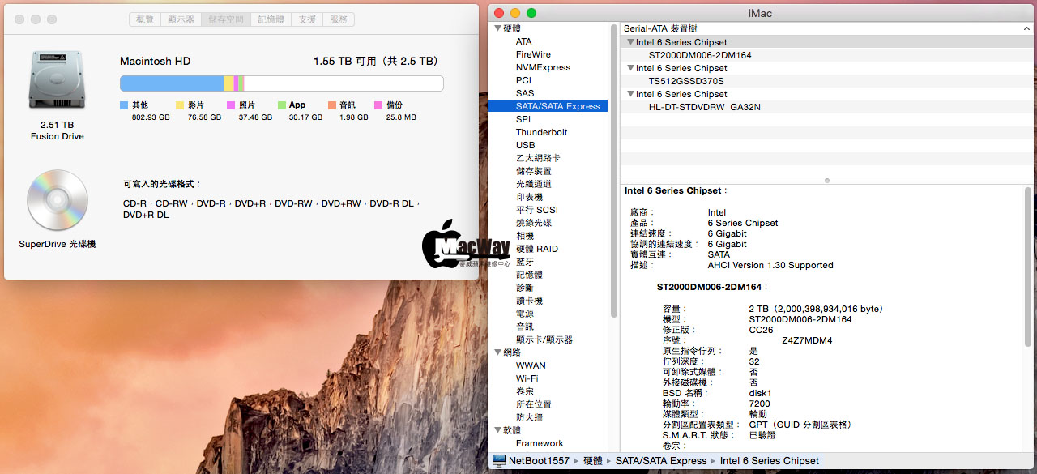Click the Macintosh HD Fusion Drive icon
Screen dimensions: 1037x474
click(57, 81)
